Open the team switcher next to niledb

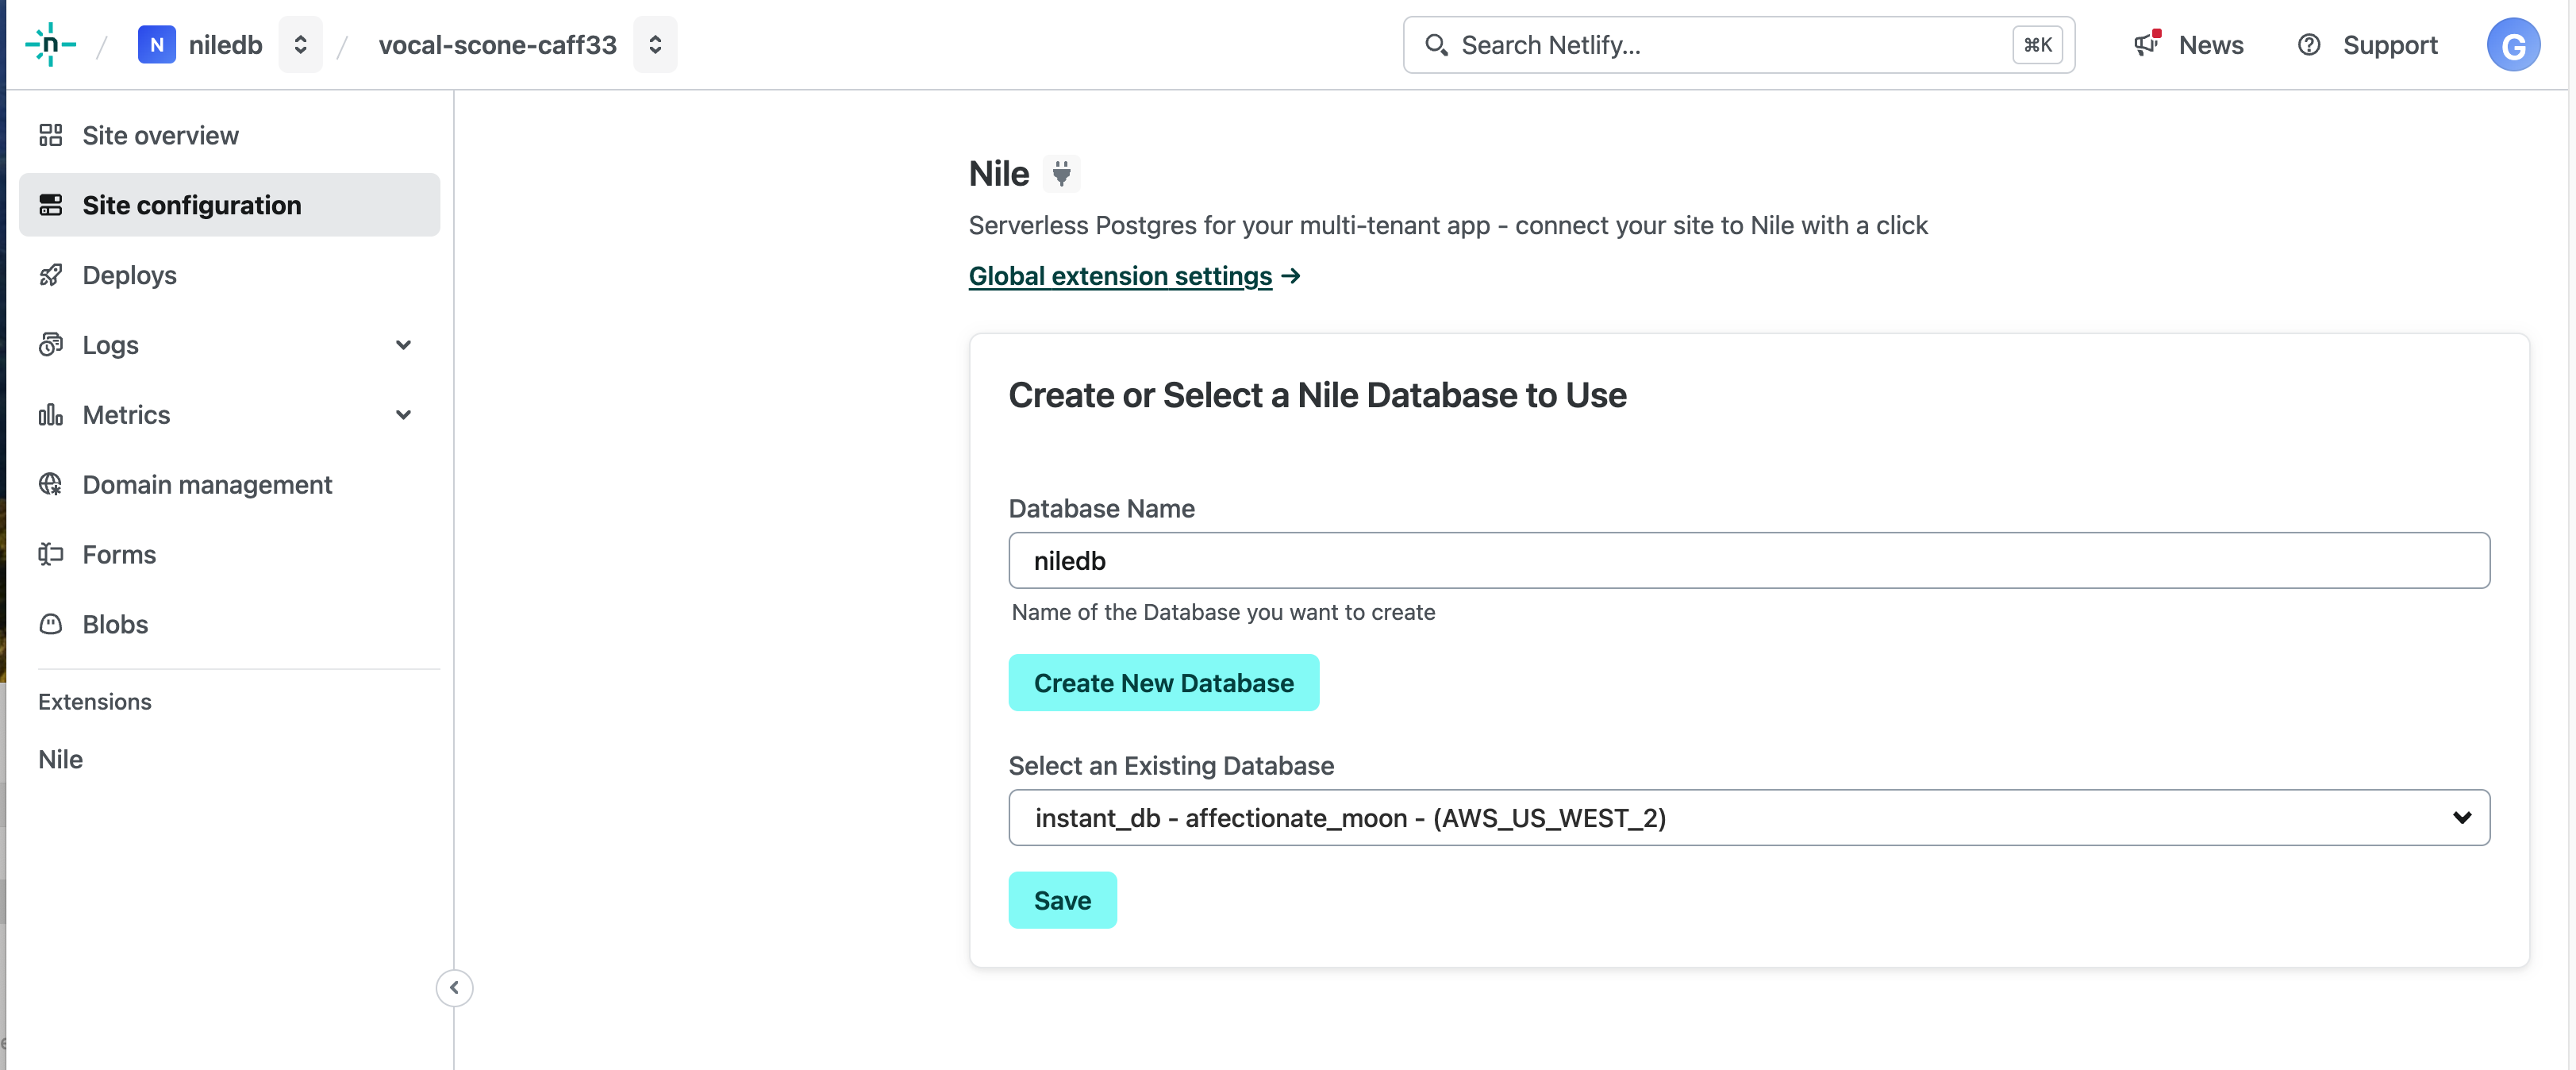tap(300, 45)
